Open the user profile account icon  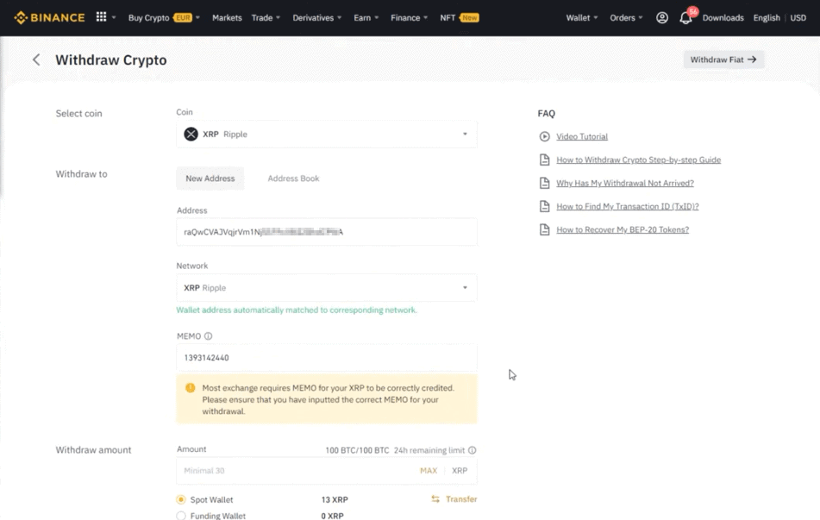[662, 18]
